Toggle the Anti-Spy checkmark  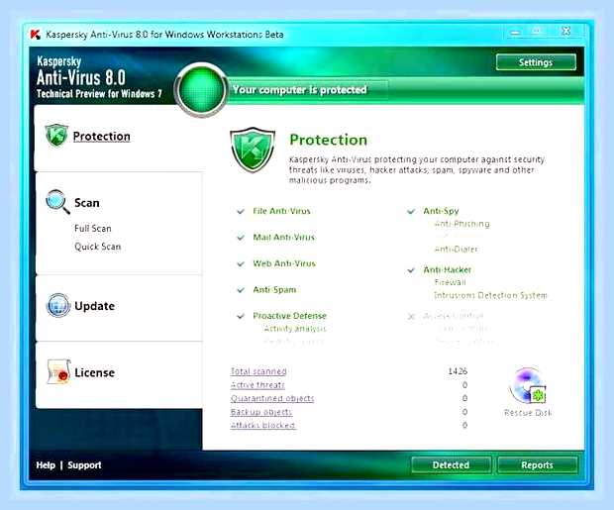tap(411, 212)
